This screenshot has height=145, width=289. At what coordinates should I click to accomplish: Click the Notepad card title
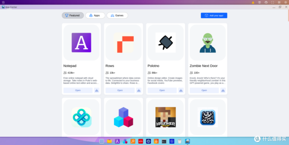tap(70, 66)
